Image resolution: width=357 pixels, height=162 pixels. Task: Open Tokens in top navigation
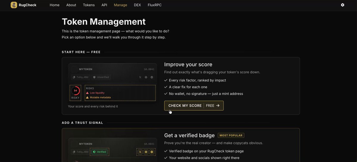pos(89,5)
